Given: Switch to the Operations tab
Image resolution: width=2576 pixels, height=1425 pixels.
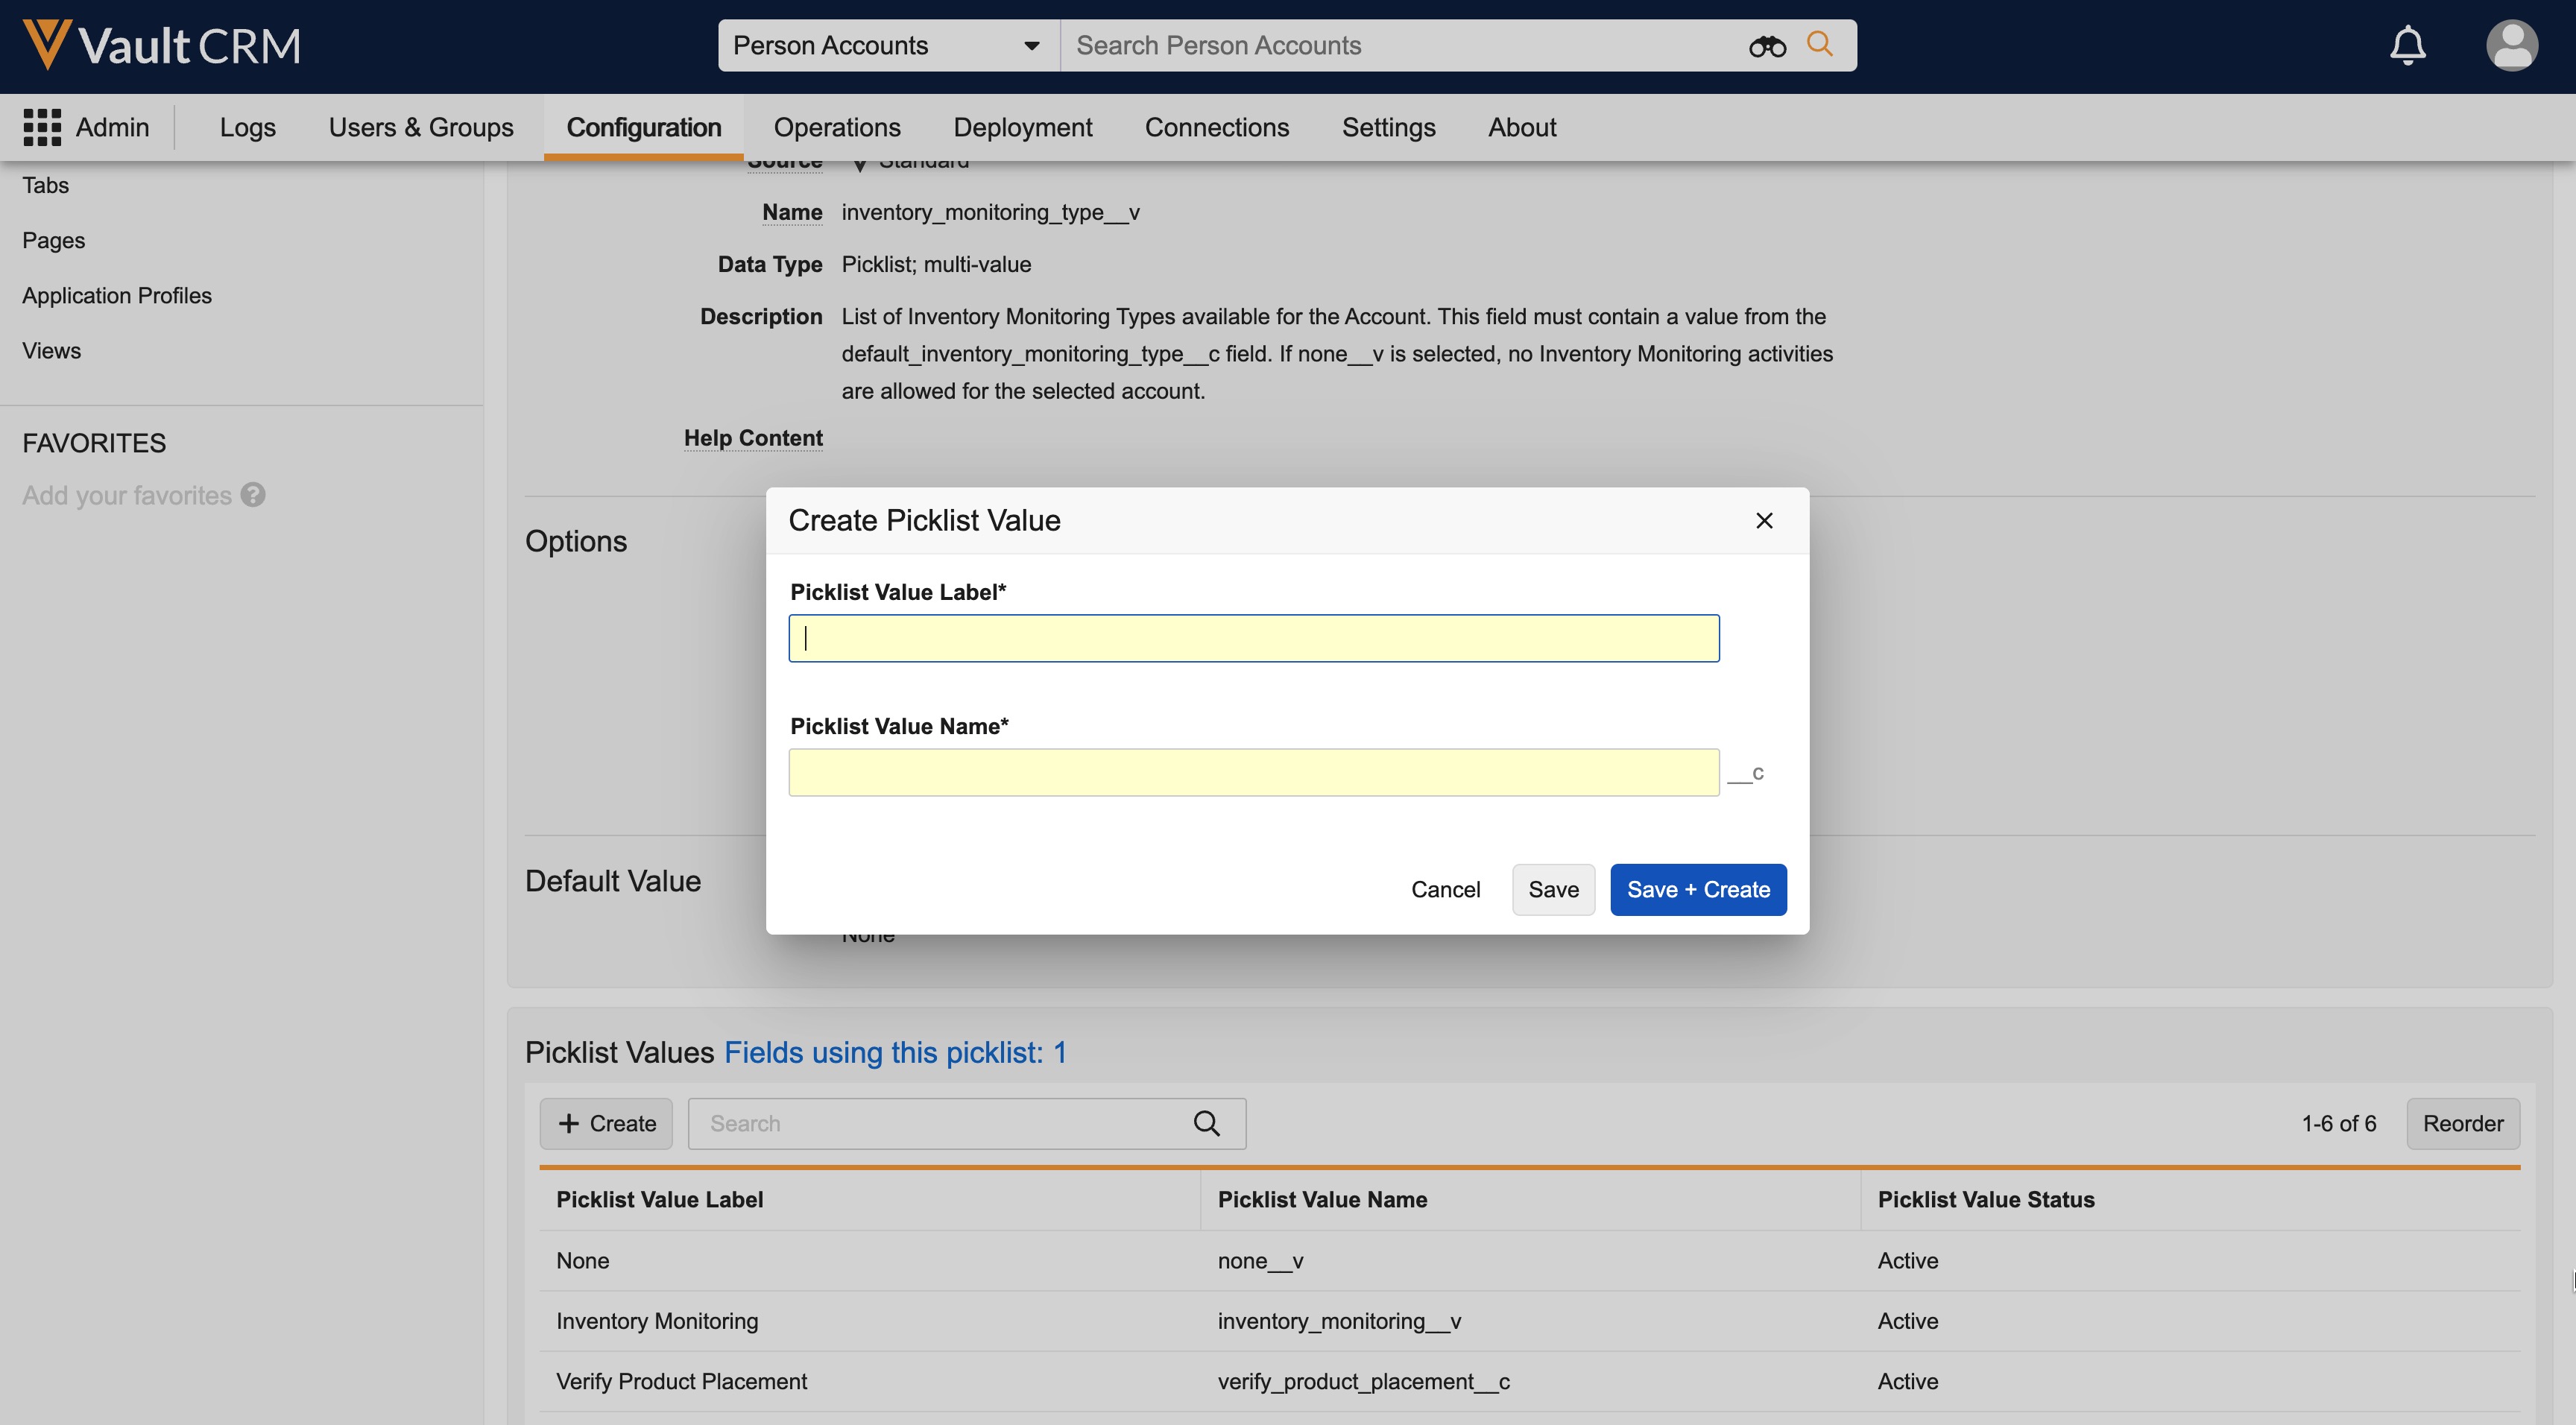Looking at the screenshot, I should 836,127.
